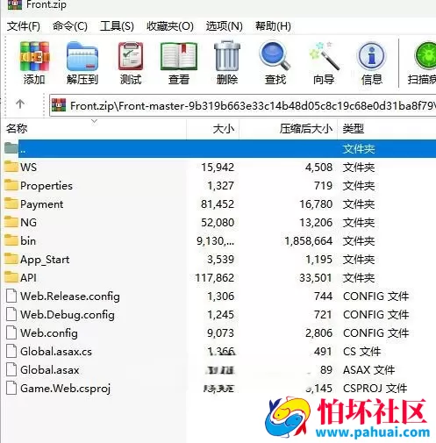Image resolution: width=436 pixels, height=443 pixels.
Task: Click 'CS 文件' type of Global.asax.cs
Action: click(x=361, y=352)
